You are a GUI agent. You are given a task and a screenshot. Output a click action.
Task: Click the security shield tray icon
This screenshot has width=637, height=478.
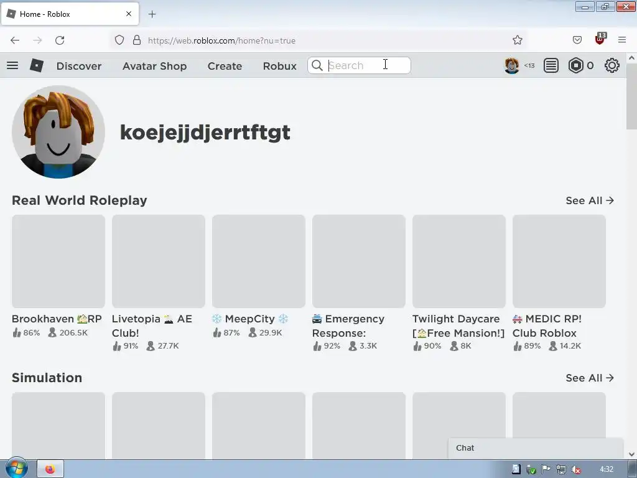tap(531, 469)
